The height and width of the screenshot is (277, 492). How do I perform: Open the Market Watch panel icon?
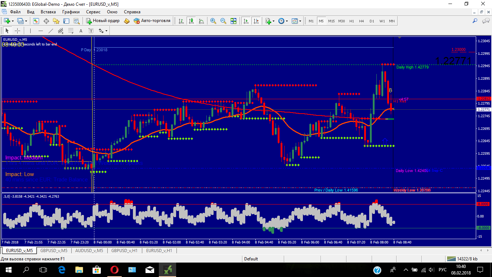[x=36, y=21]
